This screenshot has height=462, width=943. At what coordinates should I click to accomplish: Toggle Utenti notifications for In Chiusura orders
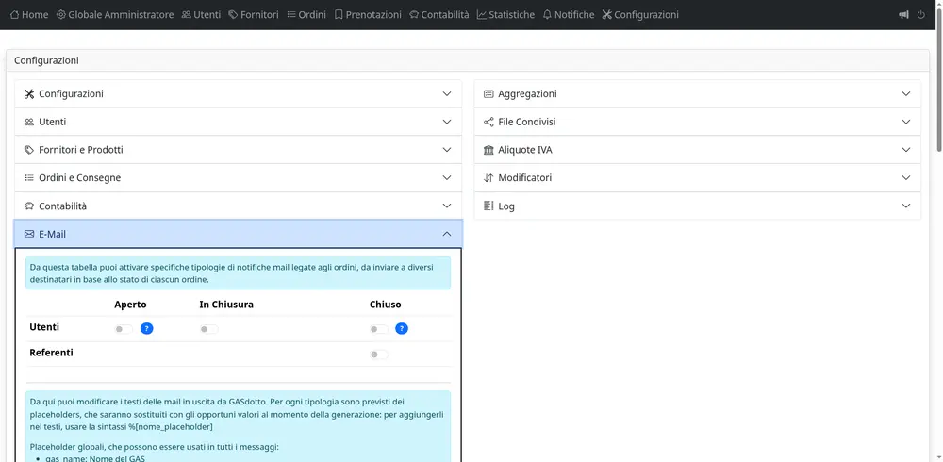[208, 329]
